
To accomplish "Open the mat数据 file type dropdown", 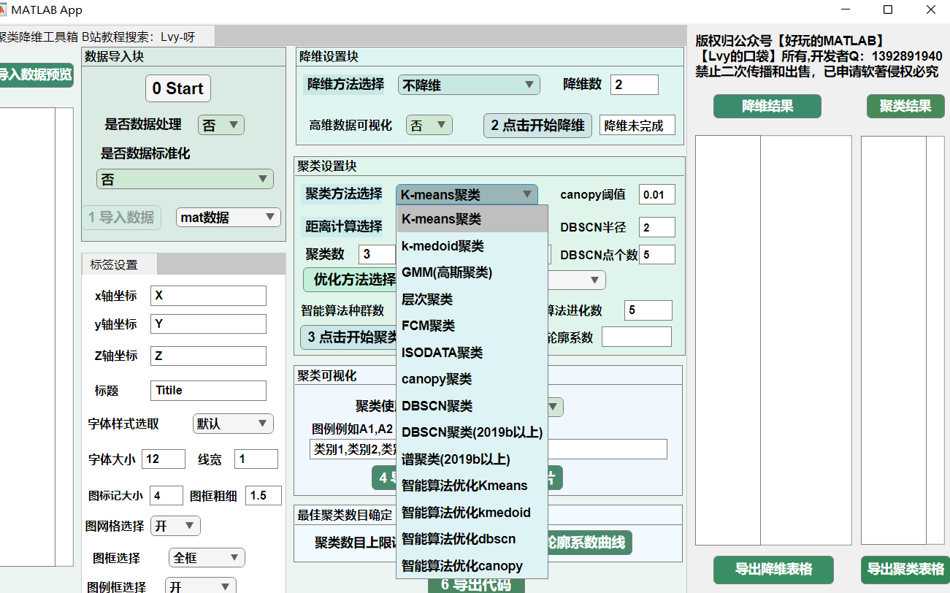I will click(228, 217).
